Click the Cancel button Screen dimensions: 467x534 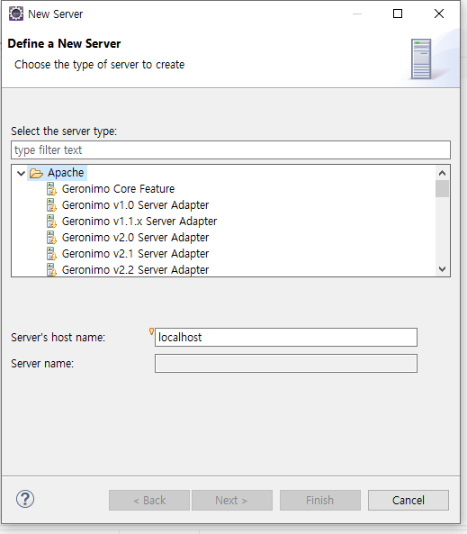(x=409, y=501)
